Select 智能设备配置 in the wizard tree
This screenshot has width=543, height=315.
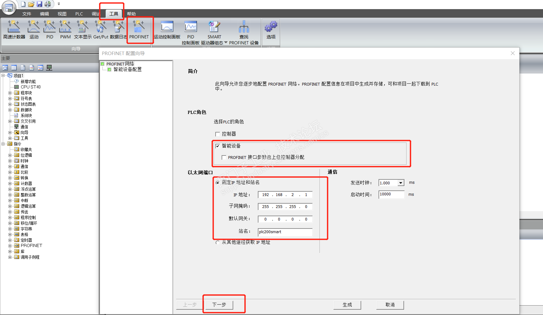coord(128,70)
